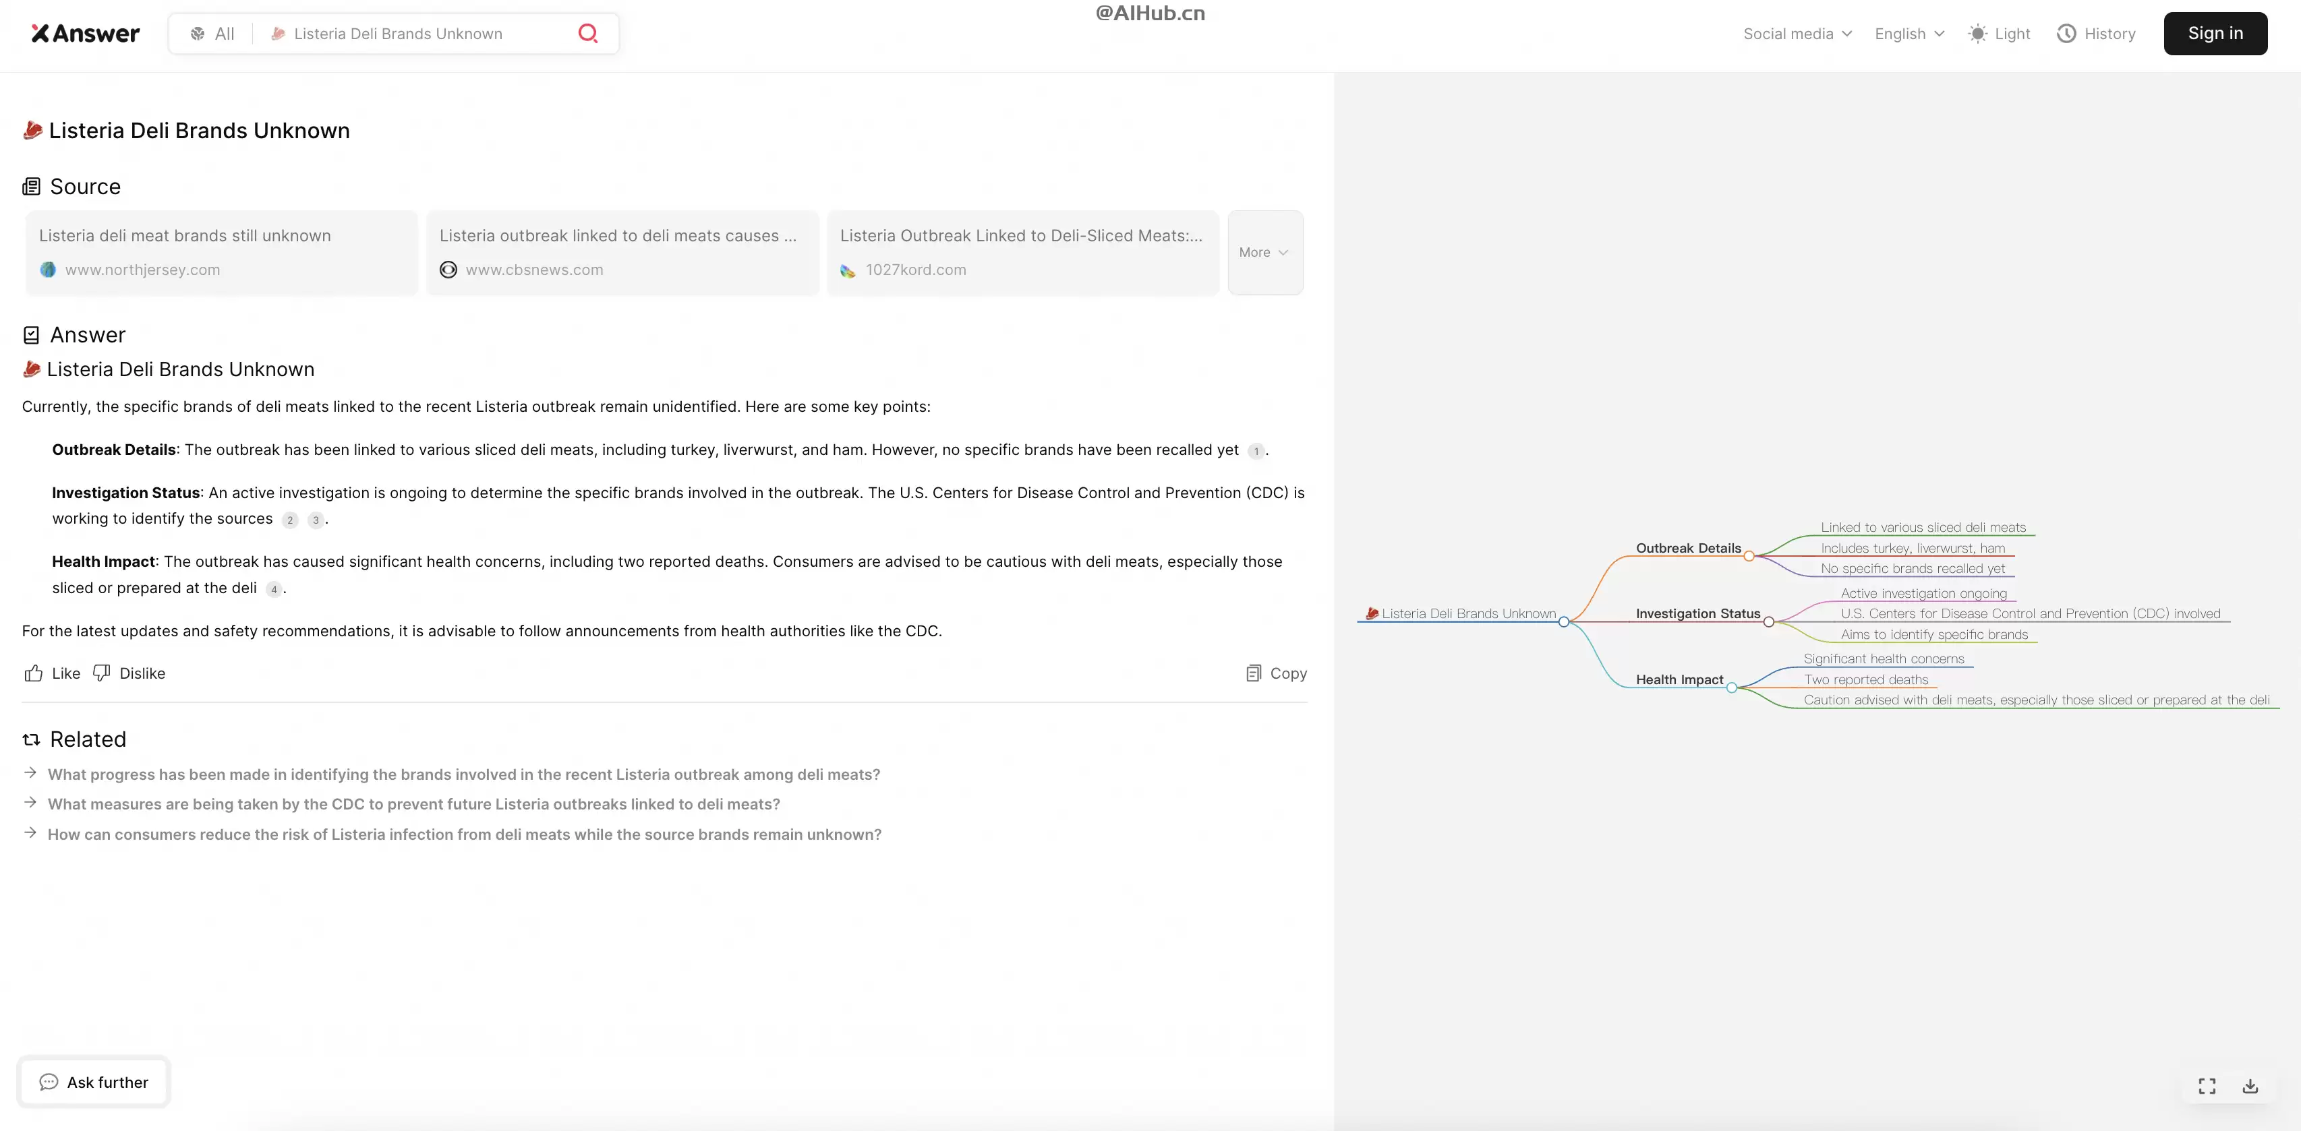Enter fullscreen for the mind map
Viewport: 2301px width, 1131px height.
click(2207, 1087)
